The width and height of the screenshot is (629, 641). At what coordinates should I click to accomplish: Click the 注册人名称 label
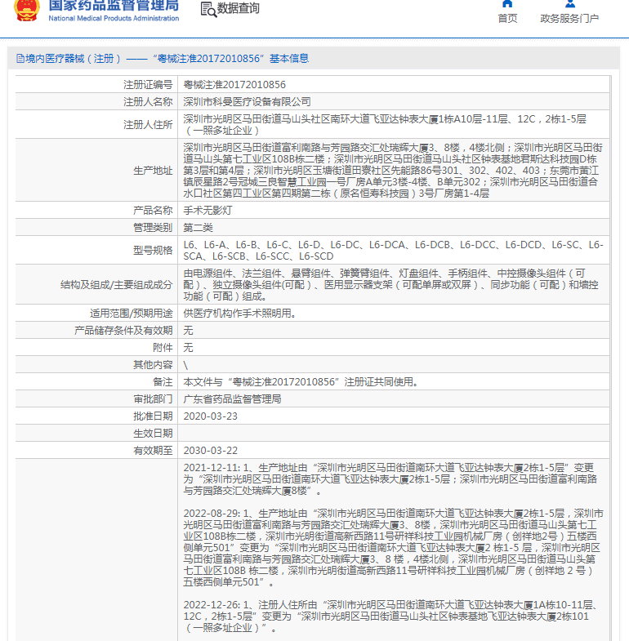[x=148, y=102]
